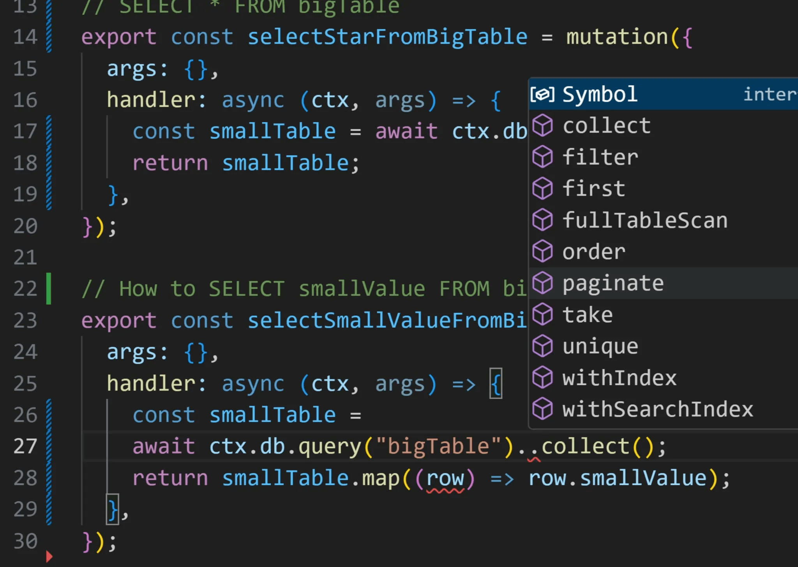
Task: Click the cube icon beside withSearchIndex
Action: tap(542, 409)
